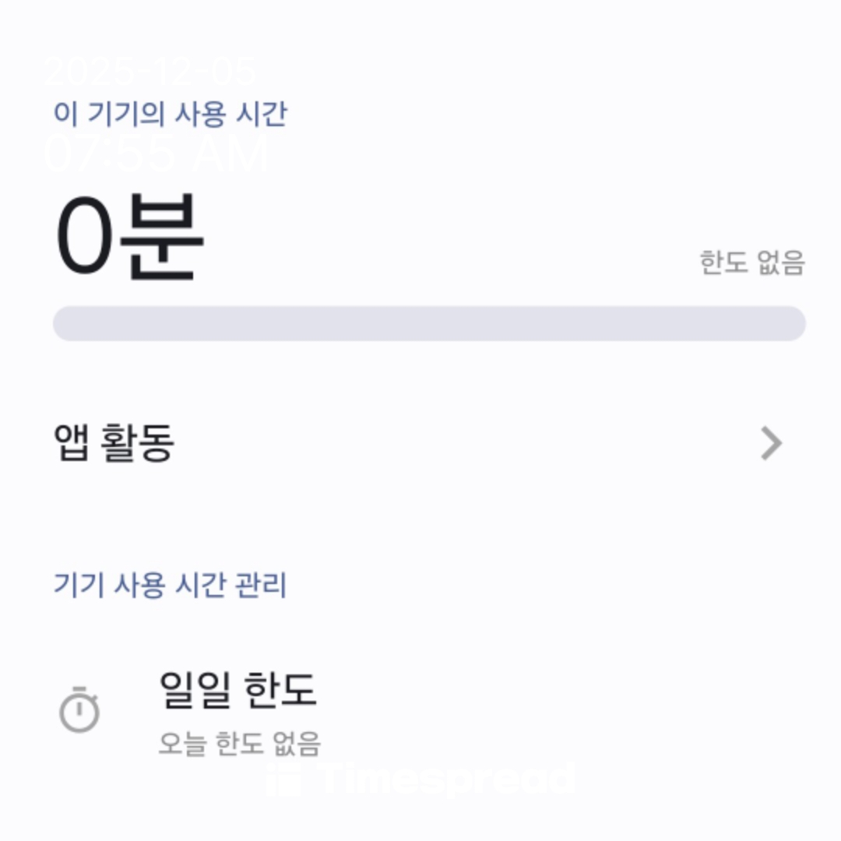Tap the word 앱 in 앱 활동
The height and width of the screenshot is (841, 841).
point(71,443)
